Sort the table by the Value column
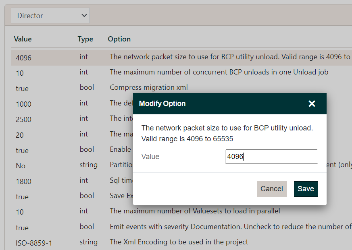 [x=23, y=39]
